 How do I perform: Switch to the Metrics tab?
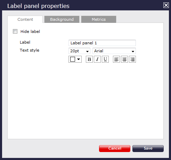(99, 19)
